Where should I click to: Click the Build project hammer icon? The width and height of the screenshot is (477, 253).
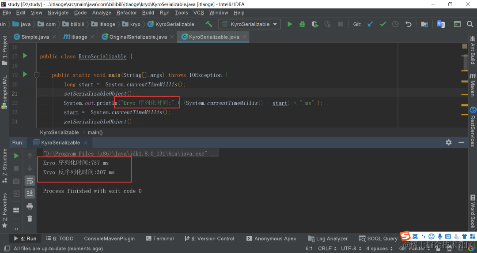tap(209, 24)
